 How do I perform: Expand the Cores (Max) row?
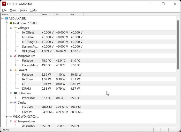16,65
